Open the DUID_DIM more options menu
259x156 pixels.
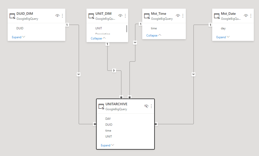tap(62, 16)
